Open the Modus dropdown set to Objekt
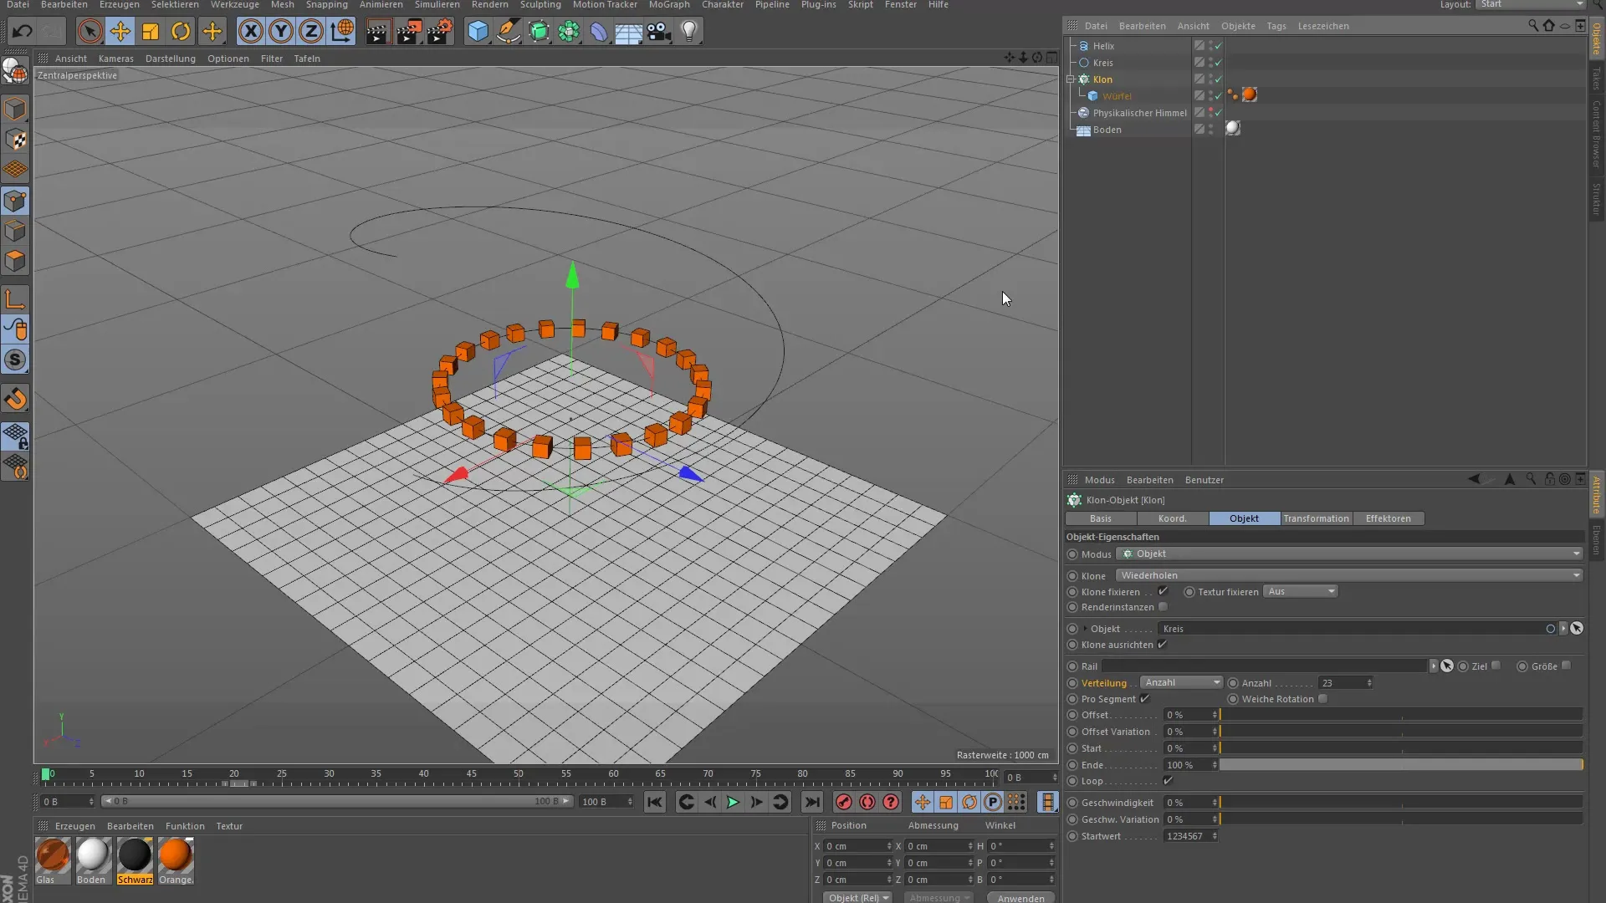The height and width of the screenshot is (903, 1606). pyautogui.click(x=1349, y=554)
